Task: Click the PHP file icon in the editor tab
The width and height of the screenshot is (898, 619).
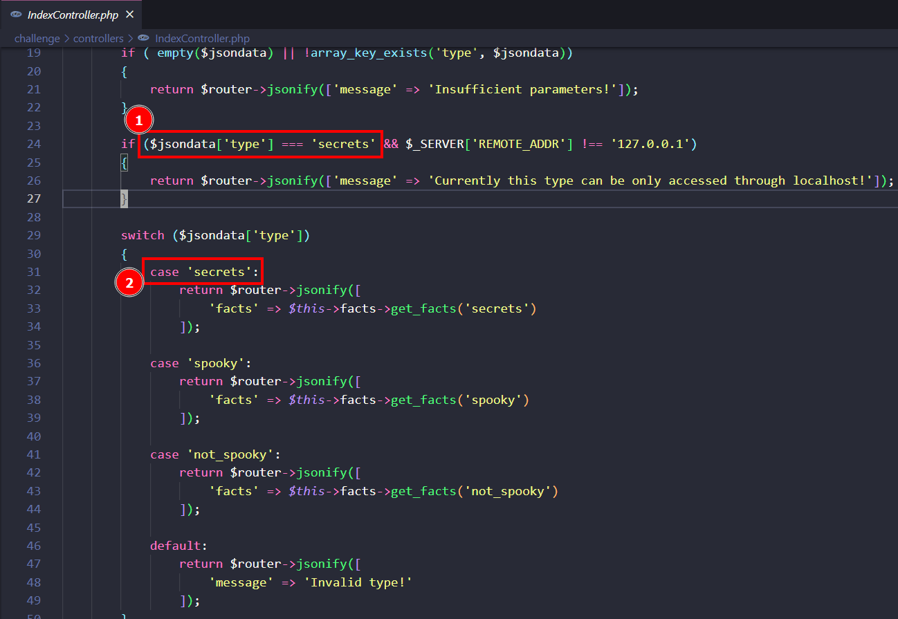Action: pos(16,15)
